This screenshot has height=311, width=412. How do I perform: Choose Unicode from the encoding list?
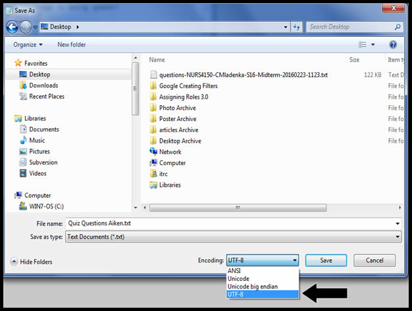(263, 279)
